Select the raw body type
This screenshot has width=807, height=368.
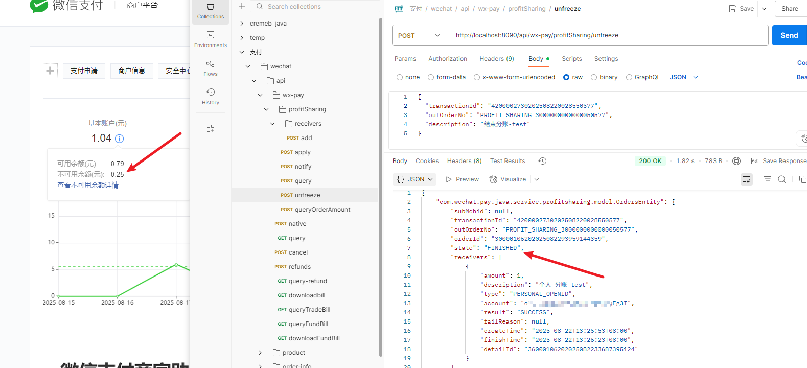point(573,77)
